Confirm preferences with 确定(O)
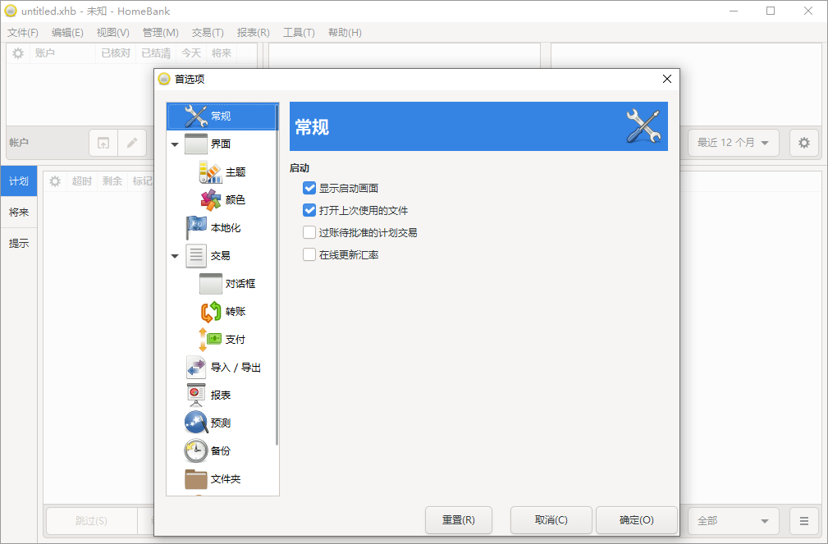 coord(635,520)
